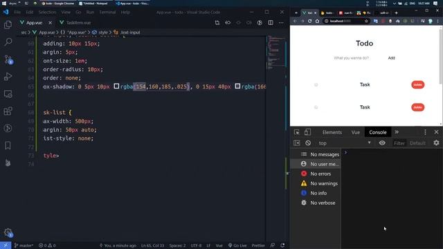
Task: Toggle the console sidebar panel
Action: [x=297, y=143]
